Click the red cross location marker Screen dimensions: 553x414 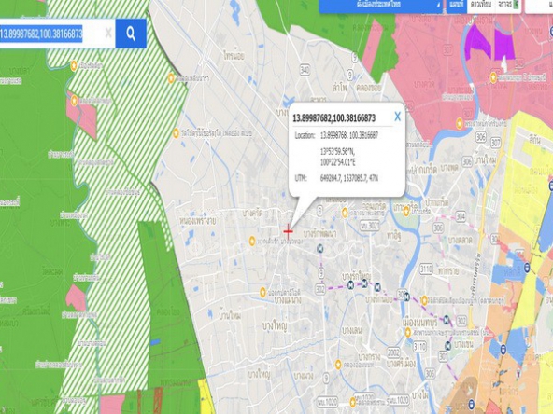[288, 231]
